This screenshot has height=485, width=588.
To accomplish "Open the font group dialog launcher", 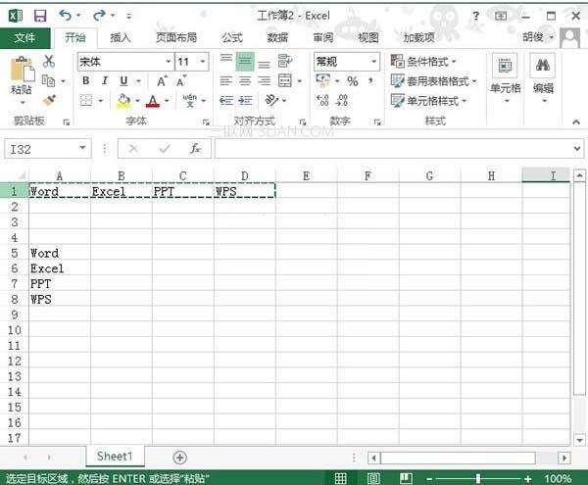I will point(206,122).
